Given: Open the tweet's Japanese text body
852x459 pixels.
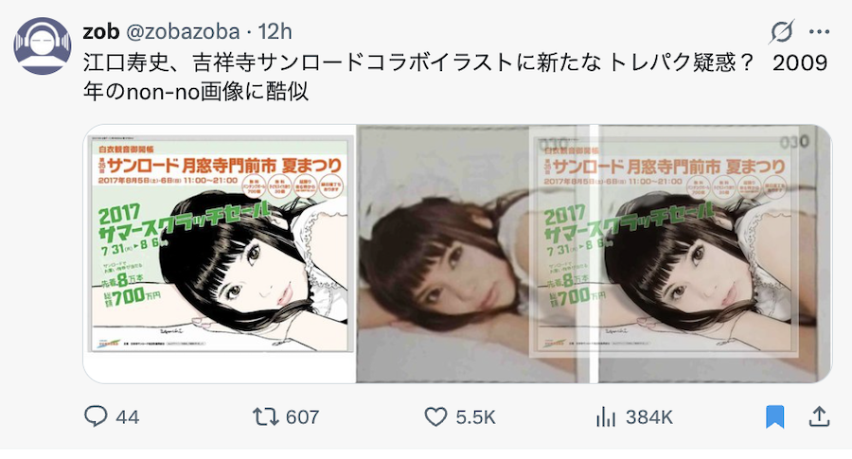Looking at the screenshot, I should point(455,78).
